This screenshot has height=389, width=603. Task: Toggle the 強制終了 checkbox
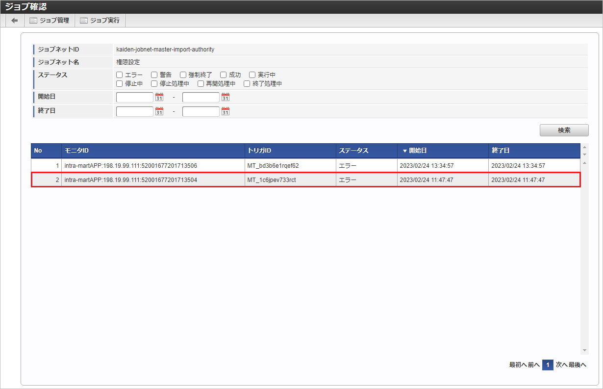click(x=183, y=75)
